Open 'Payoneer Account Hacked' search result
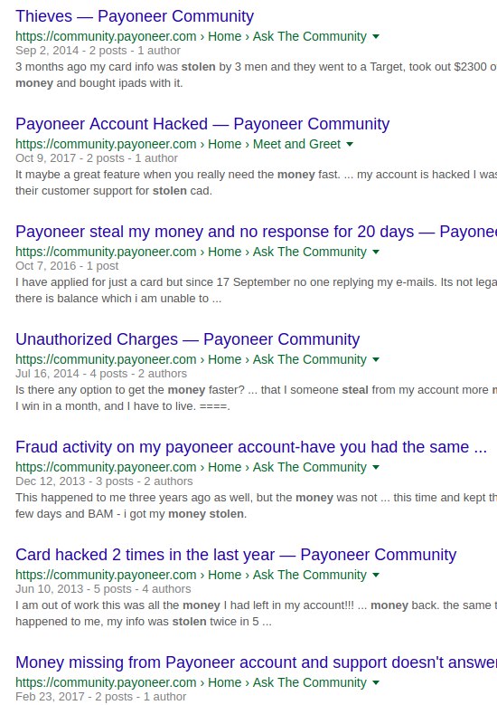 [202, 124]
